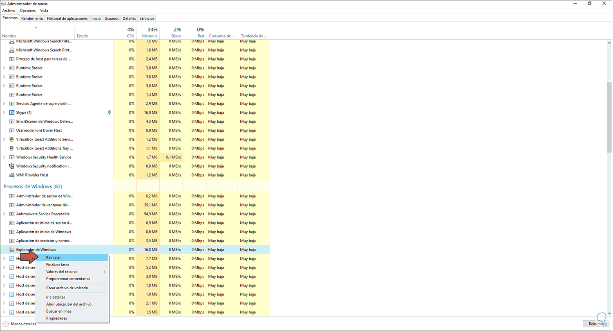Switch to the Historial de aplicaciones tab
The image size is (613, 331).
pyautogui.click(x=67, y=18)
